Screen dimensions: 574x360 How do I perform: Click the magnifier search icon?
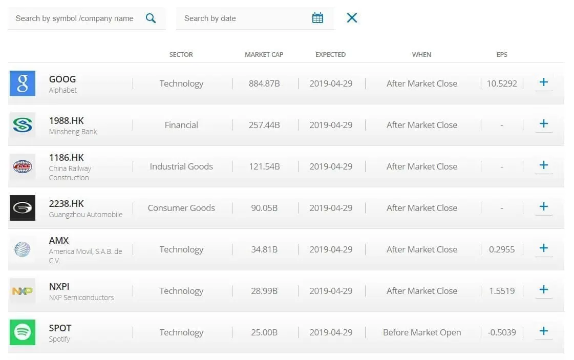click(x=151, y=18)
